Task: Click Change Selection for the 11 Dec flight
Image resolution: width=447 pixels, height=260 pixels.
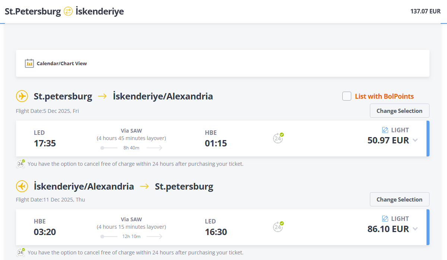Action: click(x=399, y=199)
